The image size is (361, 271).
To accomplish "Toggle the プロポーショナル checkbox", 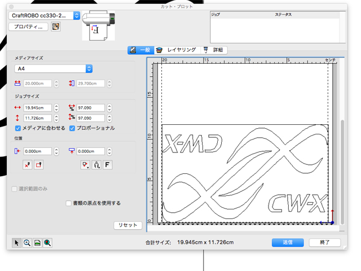I will click(x=72, y=128).
